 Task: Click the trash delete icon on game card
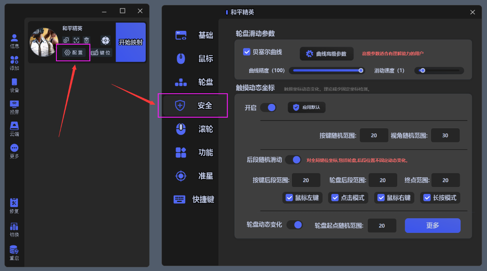86,40
